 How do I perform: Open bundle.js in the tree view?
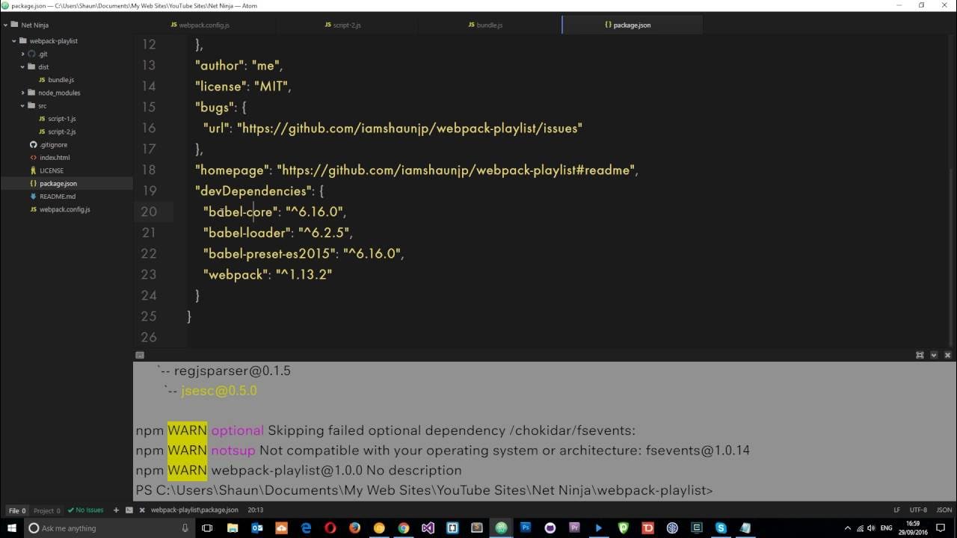pyautogui.click(x=61, y=80)
